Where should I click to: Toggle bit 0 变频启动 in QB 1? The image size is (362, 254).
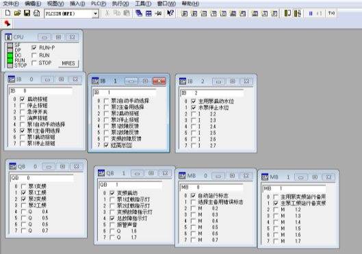(x=112, y=193)
